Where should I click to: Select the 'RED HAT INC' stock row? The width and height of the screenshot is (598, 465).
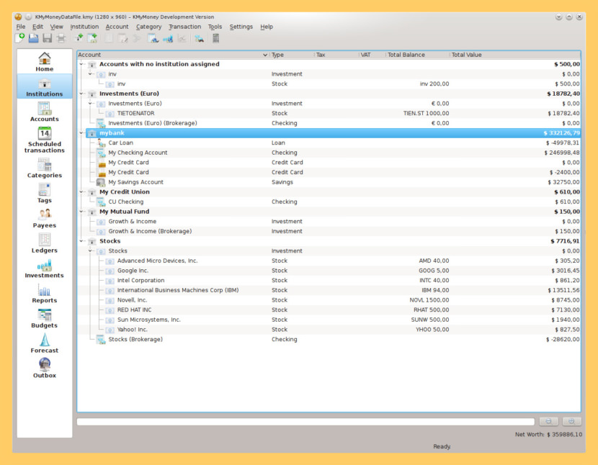pyautogui.click(x=329, y=310)
